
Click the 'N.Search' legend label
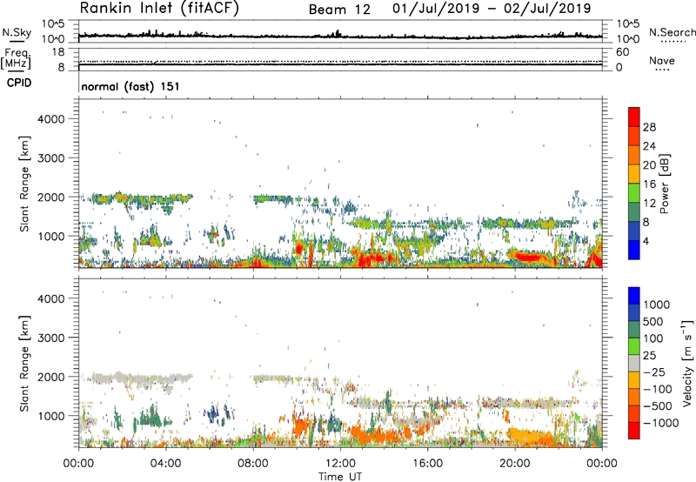coord(672,32)
